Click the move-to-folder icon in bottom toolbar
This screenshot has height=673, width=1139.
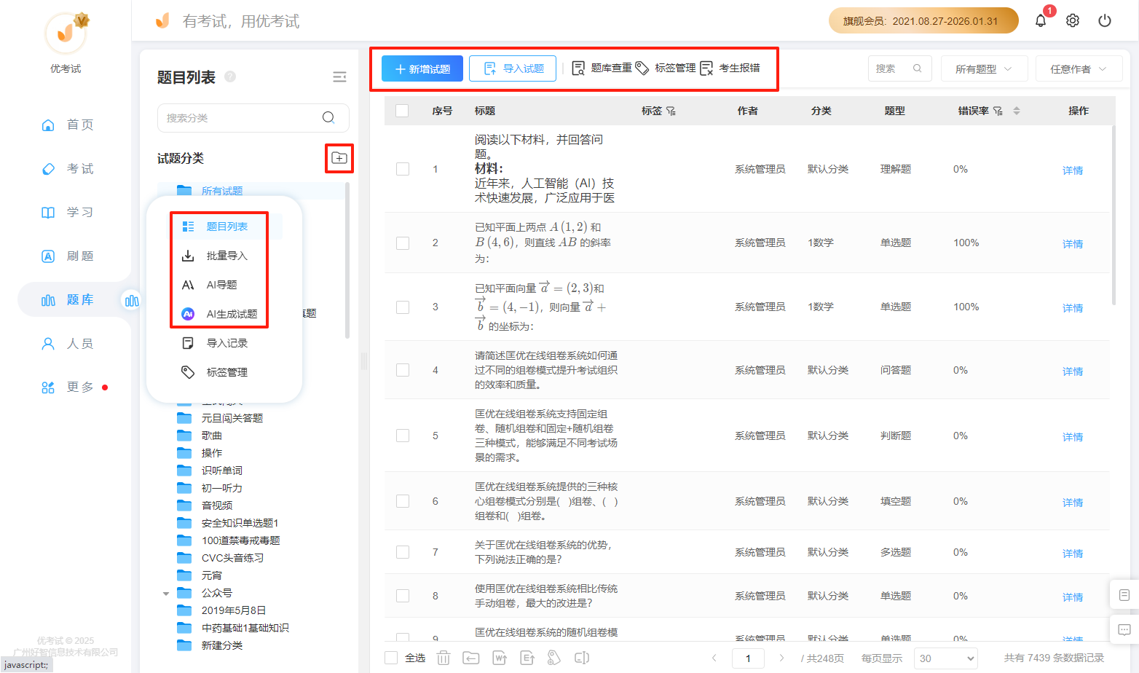[471, 658]
